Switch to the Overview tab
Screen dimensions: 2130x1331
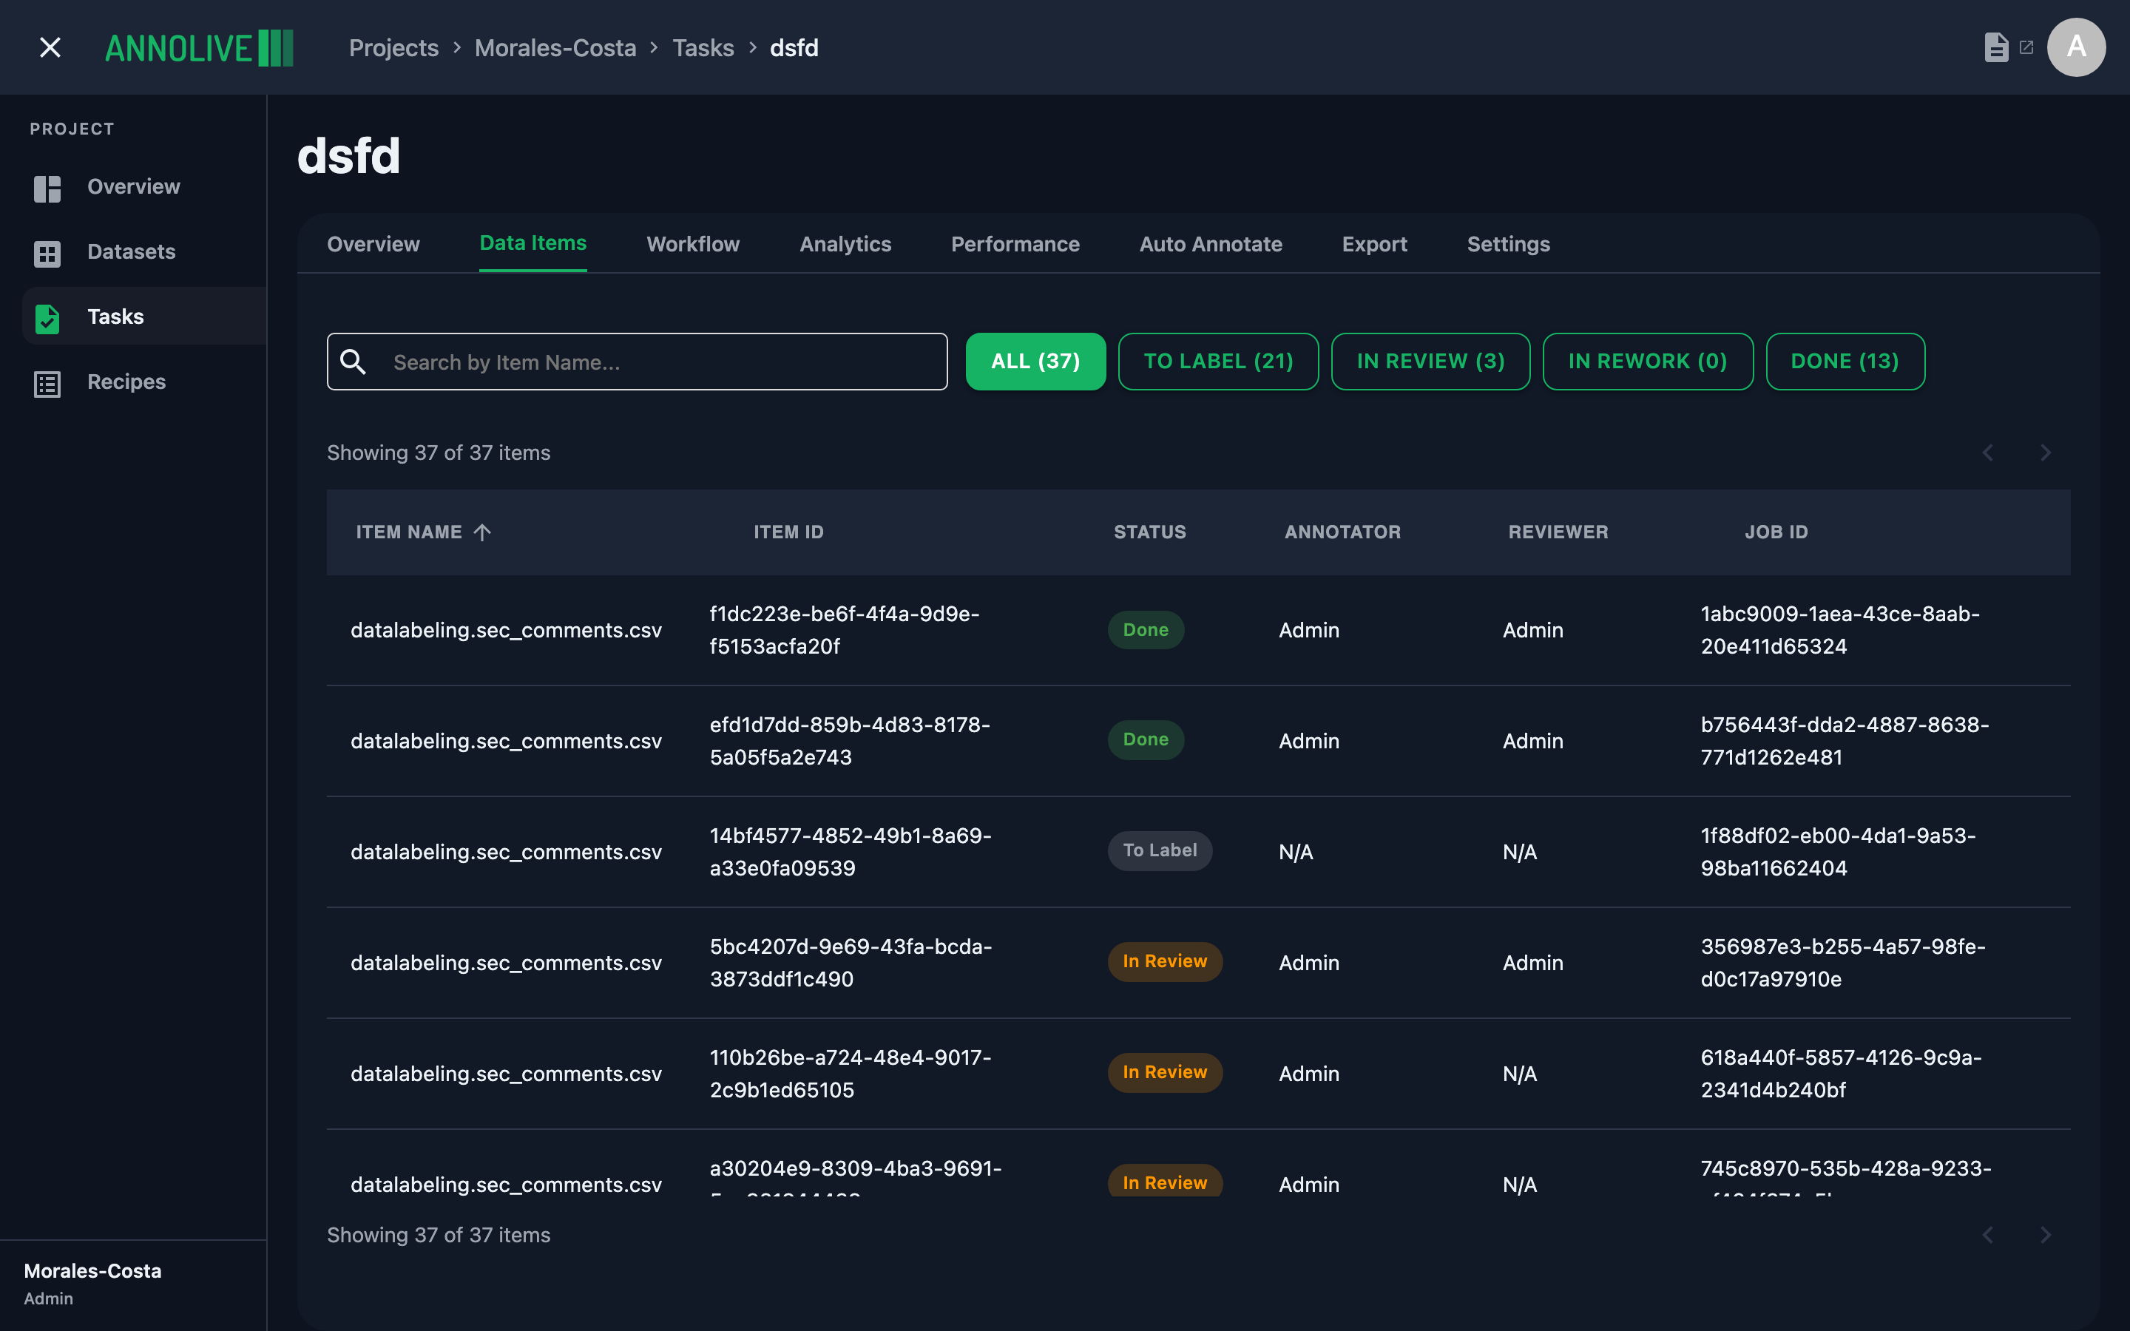[x=373, y=244]
